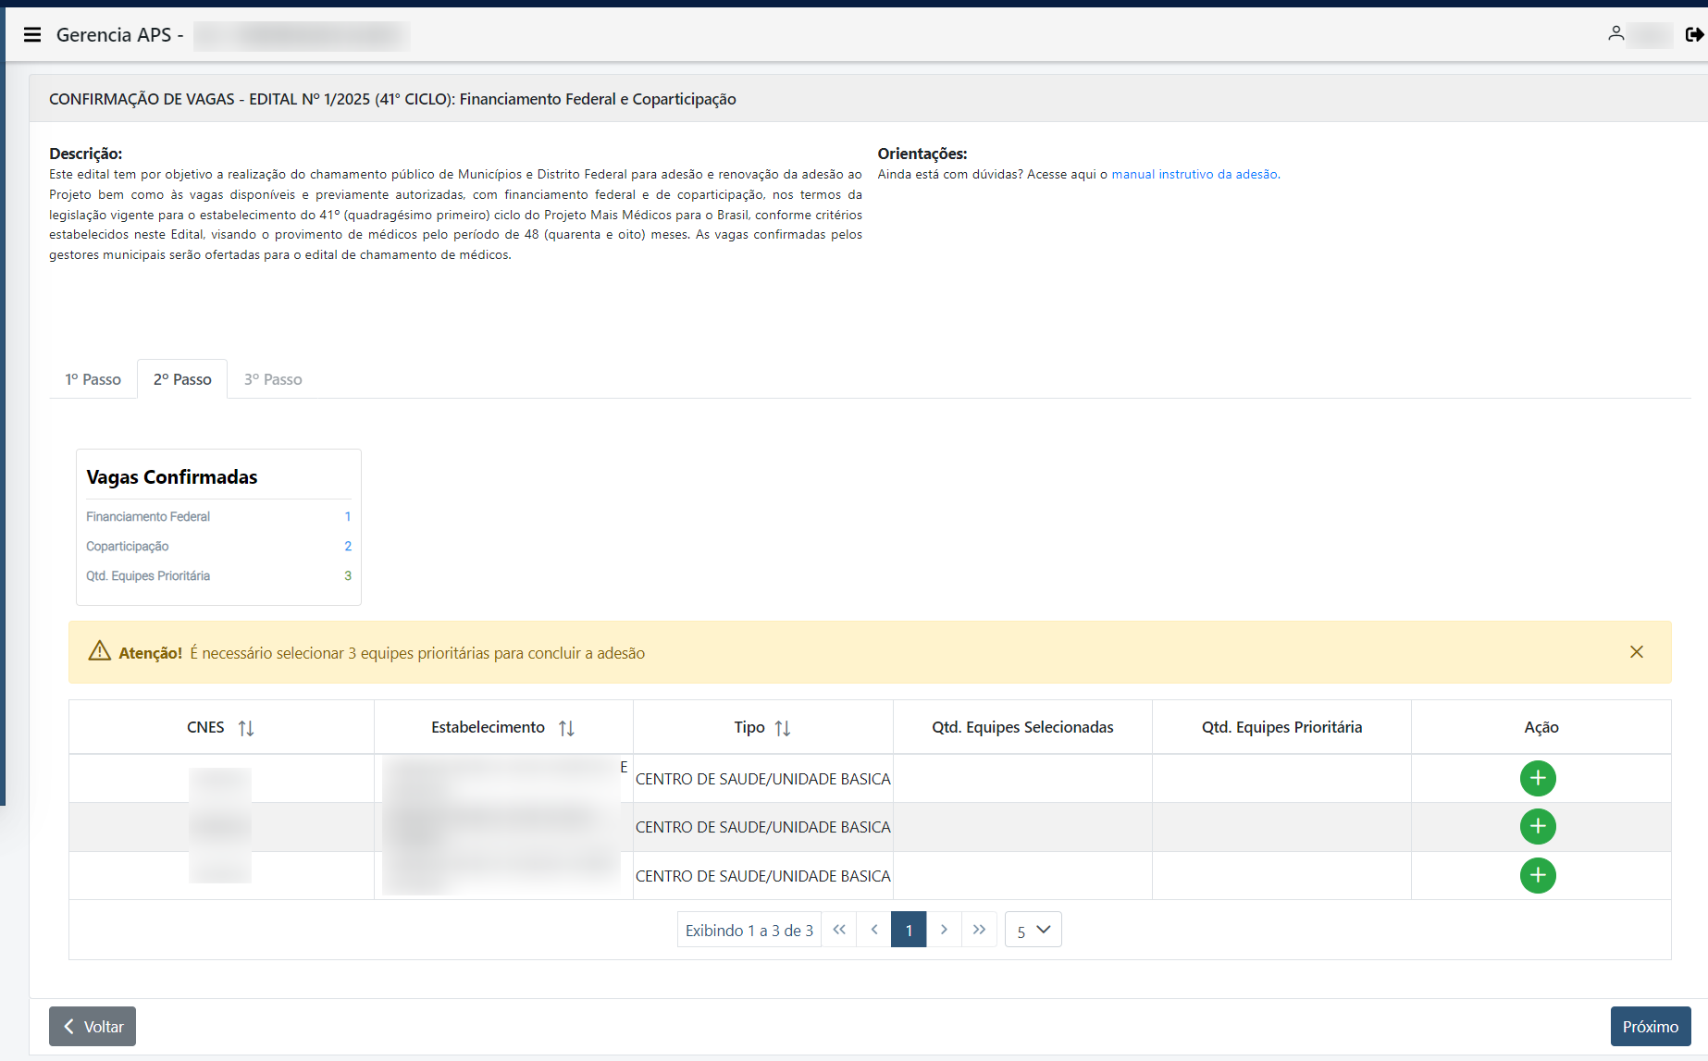Click green plus in third table row
1708x1061 pixels.
coord(1538,876)
